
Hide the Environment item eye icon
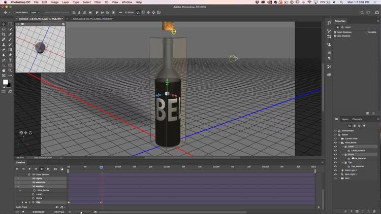coord(336,131)
